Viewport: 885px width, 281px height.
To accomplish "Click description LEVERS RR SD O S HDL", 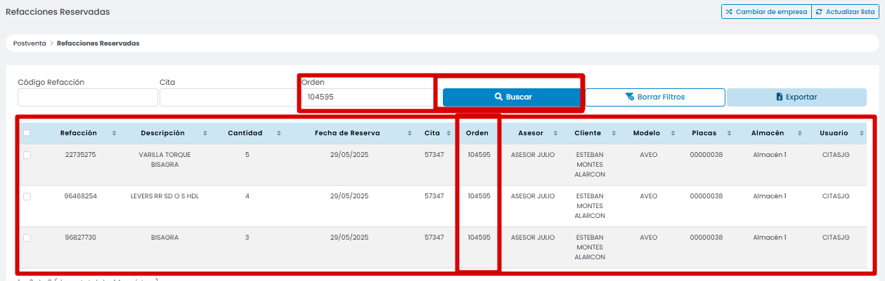I will [x=164, y=196].
